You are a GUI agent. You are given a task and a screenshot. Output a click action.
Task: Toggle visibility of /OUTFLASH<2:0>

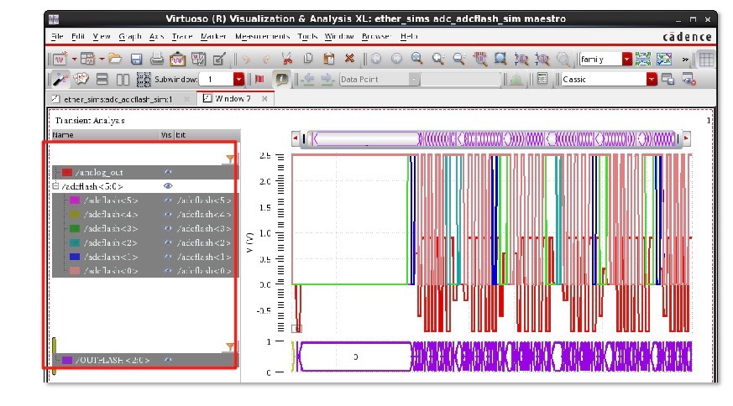click(x=168, y=360)
